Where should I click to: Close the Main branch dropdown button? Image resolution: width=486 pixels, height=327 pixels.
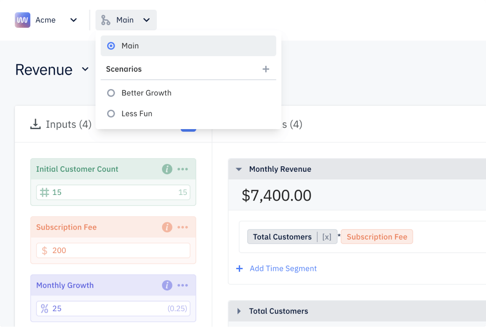(x=126, y=20)
